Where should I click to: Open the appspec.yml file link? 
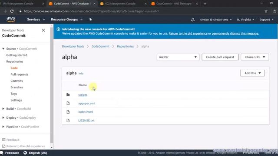87,103
